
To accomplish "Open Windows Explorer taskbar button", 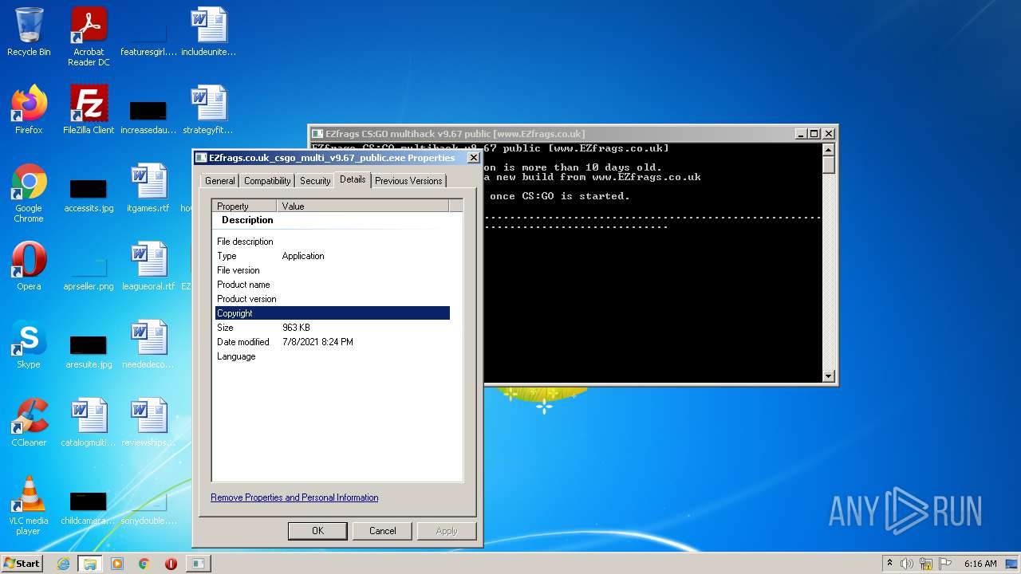I will [x=90, y=564].
